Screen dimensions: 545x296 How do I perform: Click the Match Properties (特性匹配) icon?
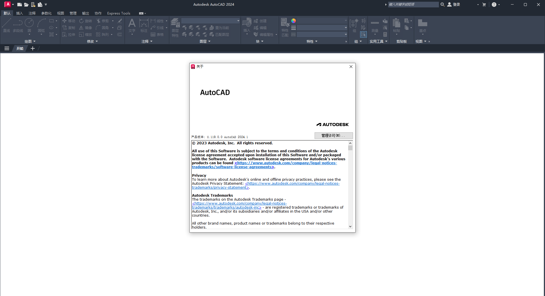[285, 23]
